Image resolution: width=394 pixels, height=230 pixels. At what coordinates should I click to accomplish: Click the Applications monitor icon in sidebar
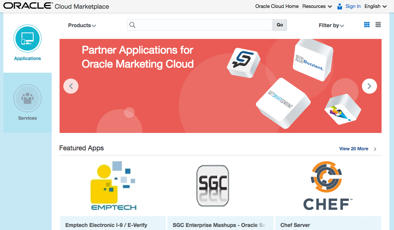(28, 39)
